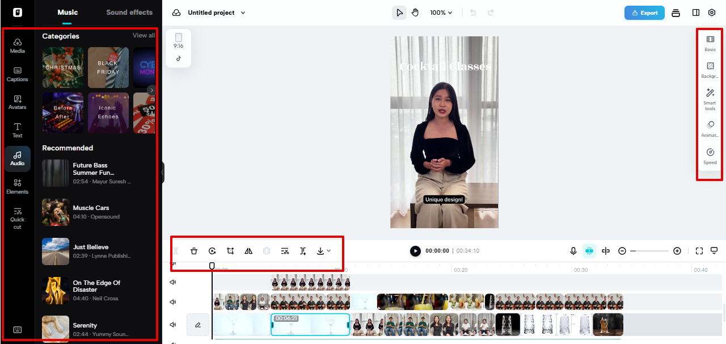Click the Delete icon above the timeline
This screenshot has width=726, height=344.
click(193, 250)
